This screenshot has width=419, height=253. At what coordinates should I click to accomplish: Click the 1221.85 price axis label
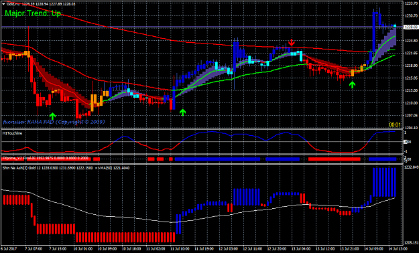tap(412, 53)
